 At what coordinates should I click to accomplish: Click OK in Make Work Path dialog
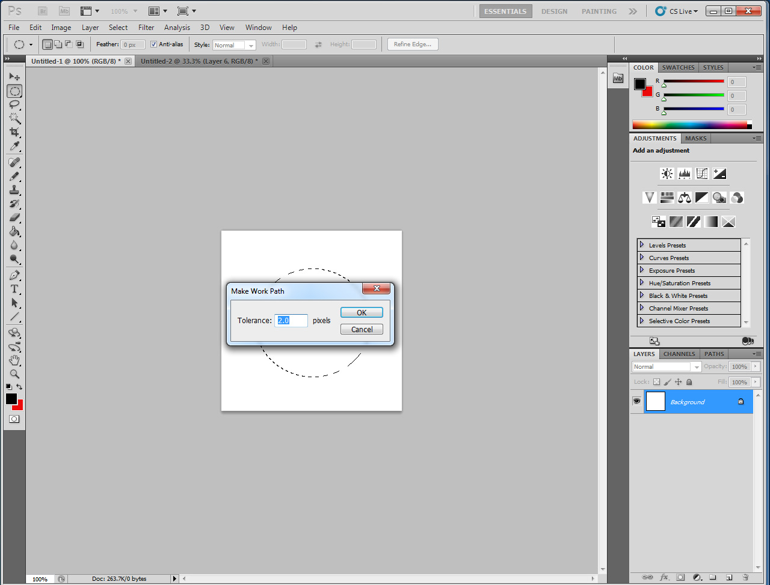coord(362,312)
